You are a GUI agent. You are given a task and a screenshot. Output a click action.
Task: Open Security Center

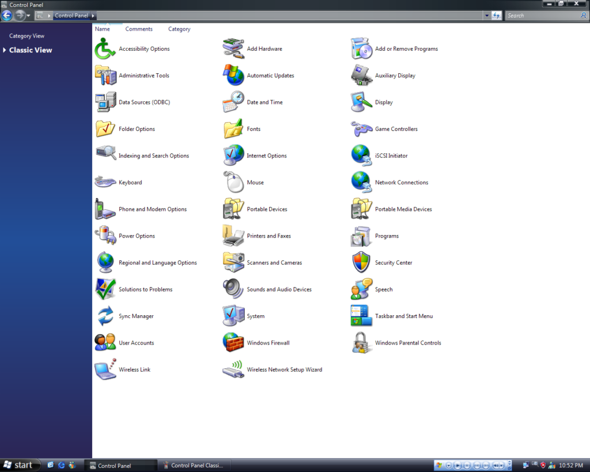point(381,262)
